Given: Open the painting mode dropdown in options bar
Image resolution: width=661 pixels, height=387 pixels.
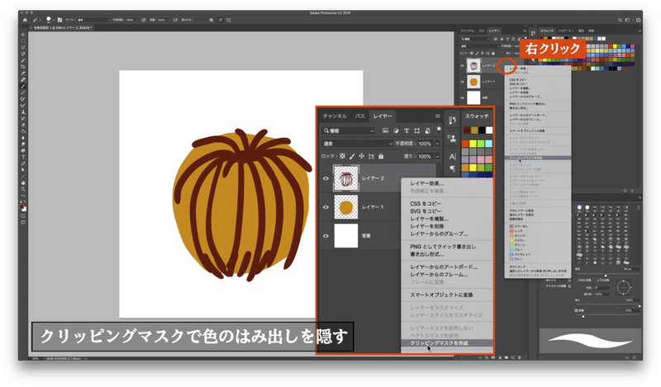Looking at the screenshot, I should pyautogui.click(x=93, y=20).
